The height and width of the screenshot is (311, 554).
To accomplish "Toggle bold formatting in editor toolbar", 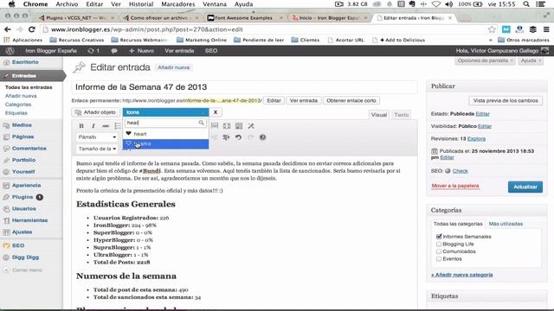I will pyautogui.click(x=81, y=126).
